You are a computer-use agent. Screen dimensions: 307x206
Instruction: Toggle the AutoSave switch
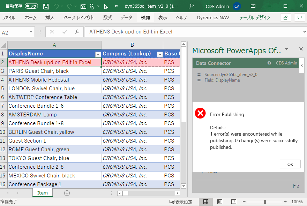point(31,6)
